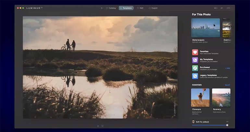Switch to the Edit tab
250x132 pixels.
[x=140, y=8]
